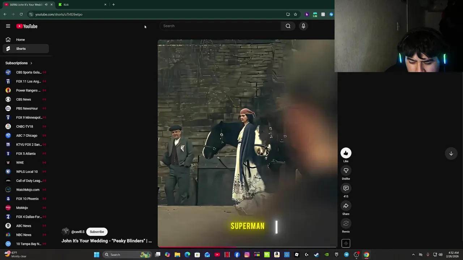Screen dimensions: 463x260
Task: Open the @cavill.S channel handle
Action: coord(78,232)
